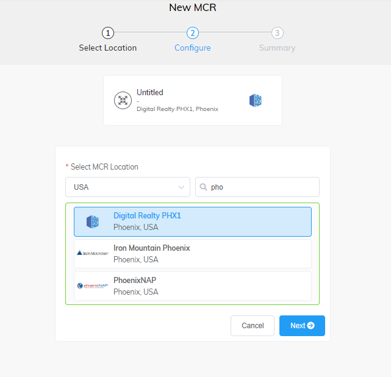Focus the search field containing "pho"
This screenshot has width=391, height=377.
pos(262,187)
